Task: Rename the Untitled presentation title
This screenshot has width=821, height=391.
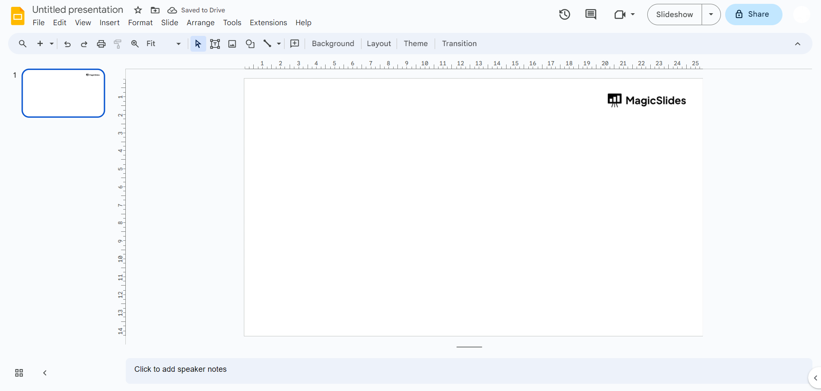Action: [77, 10]
